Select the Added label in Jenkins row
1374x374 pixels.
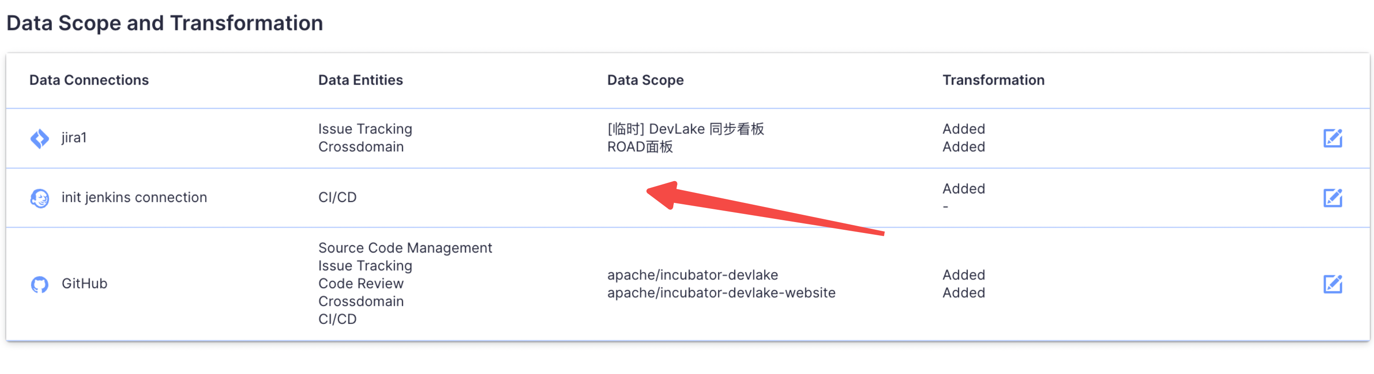click(x=963, y=188)
